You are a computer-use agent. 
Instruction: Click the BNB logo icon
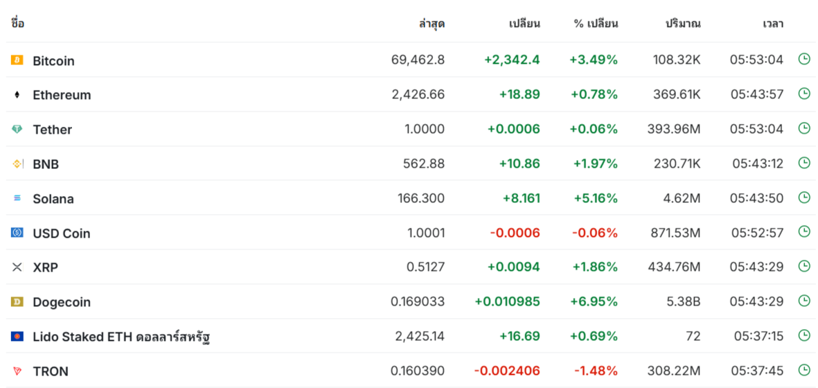click(17, 164)
